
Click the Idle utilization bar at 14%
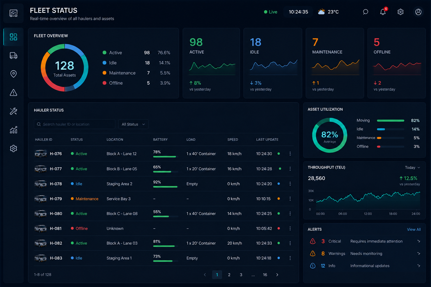click(x=391, y=129)
